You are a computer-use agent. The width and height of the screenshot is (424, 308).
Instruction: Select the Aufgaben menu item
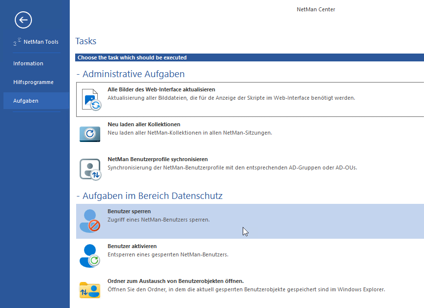(36, 101)
